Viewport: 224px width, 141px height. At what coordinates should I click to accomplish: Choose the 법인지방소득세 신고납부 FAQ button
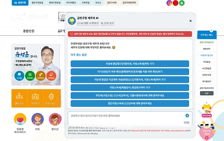tap(130, 103)
